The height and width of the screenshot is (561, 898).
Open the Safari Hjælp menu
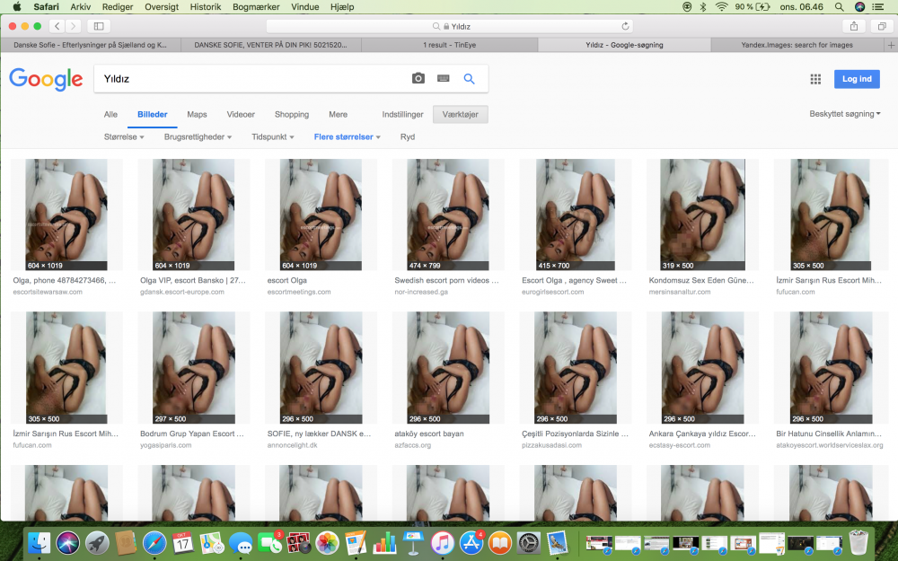[x=342, y=7]
